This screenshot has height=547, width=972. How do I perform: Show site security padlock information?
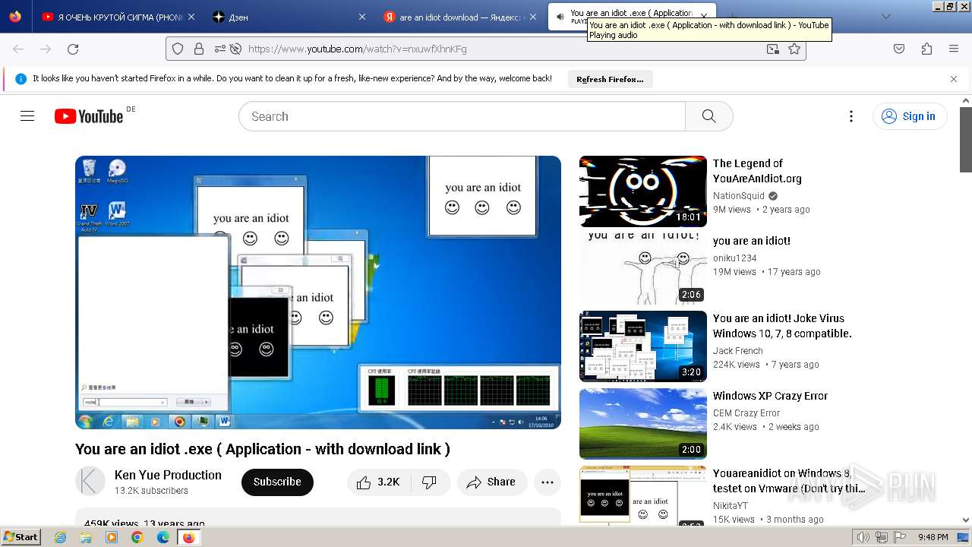point(199,49)
